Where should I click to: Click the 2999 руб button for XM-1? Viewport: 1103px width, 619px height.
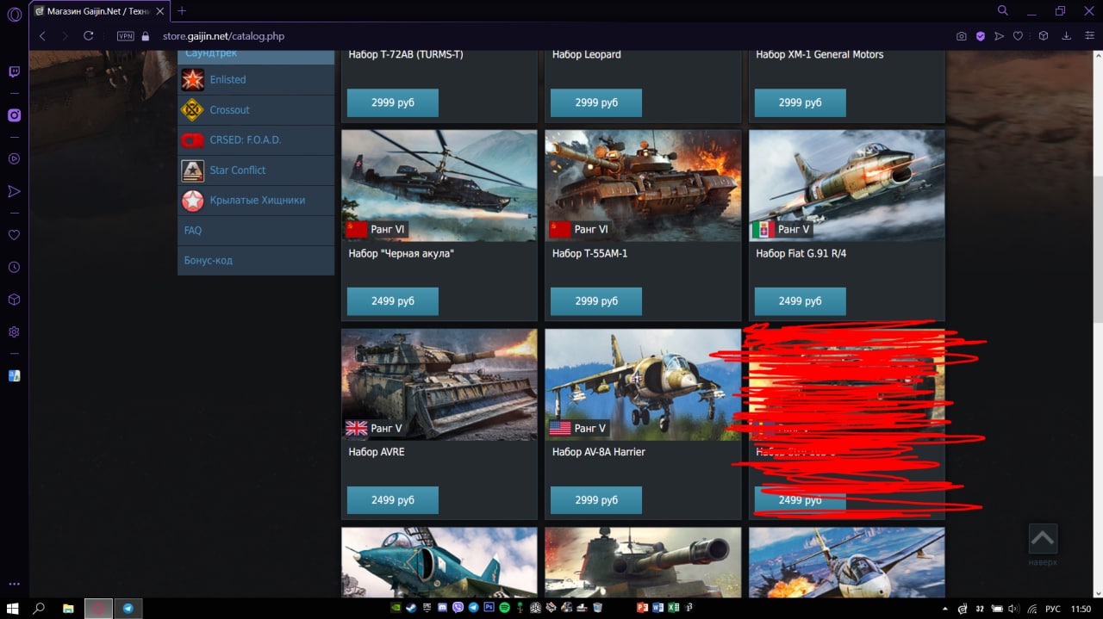click(801, 102)
